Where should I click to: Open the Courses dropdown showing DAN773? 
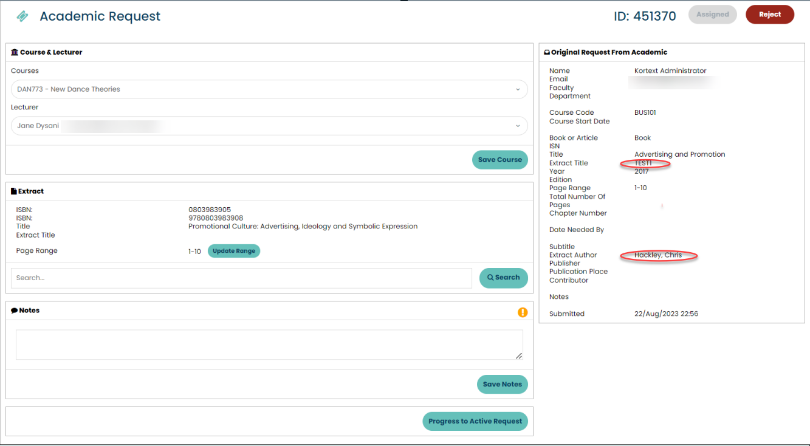pos(269,89)
